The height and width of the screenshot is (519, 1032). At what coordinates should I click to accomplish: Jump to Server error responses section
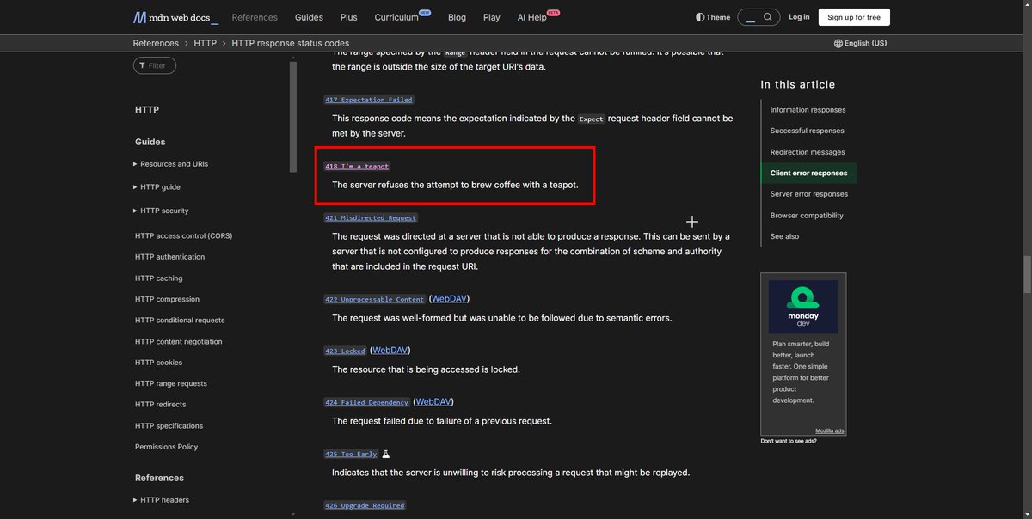pyautogui.click(x=808, y=194)
